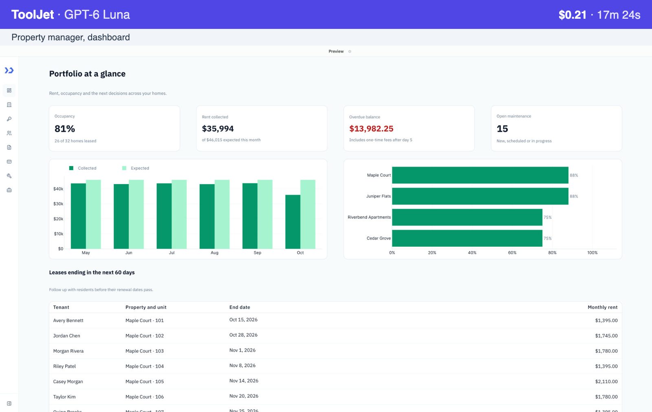Click the gear icon next to Preview
This screenshot has height=412, width=652.
350,51
